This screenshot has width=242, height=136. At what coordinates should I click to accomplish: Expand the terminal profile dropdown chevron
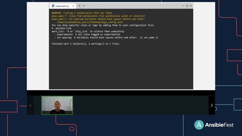pyautogui.click(x=84, y=6)
